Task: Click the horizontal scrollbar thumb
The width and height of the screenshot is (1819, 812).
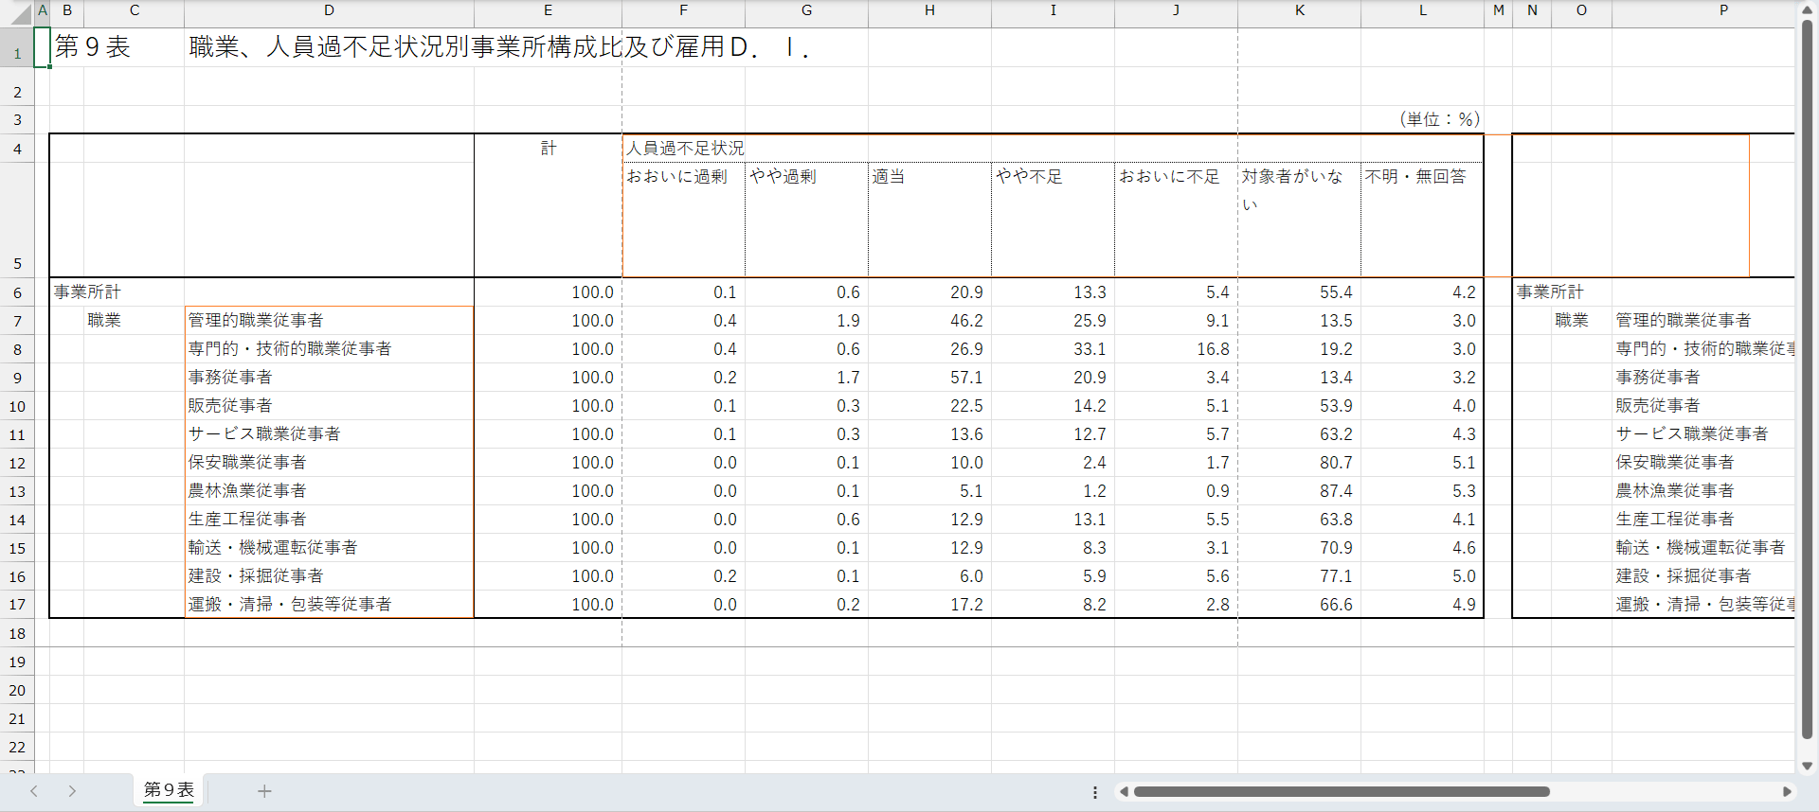Action: 1341,792
